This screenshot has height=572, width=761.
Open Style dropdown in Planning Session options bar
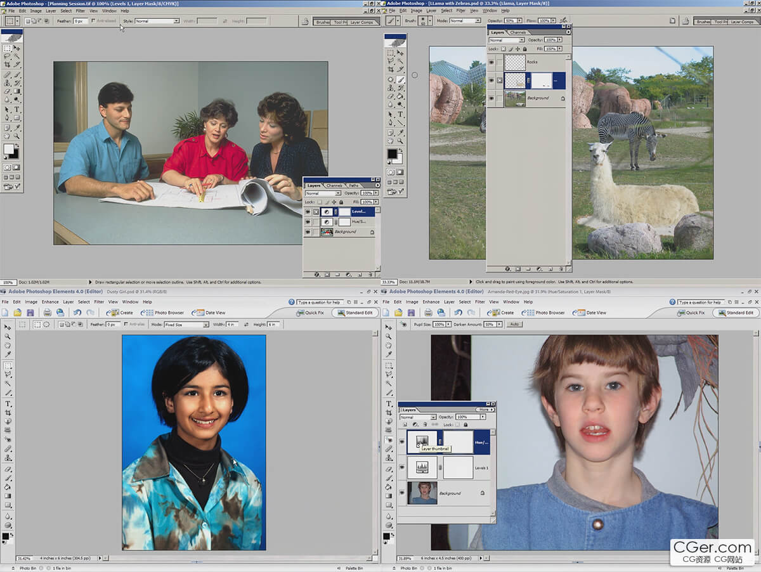click(157, 21)
